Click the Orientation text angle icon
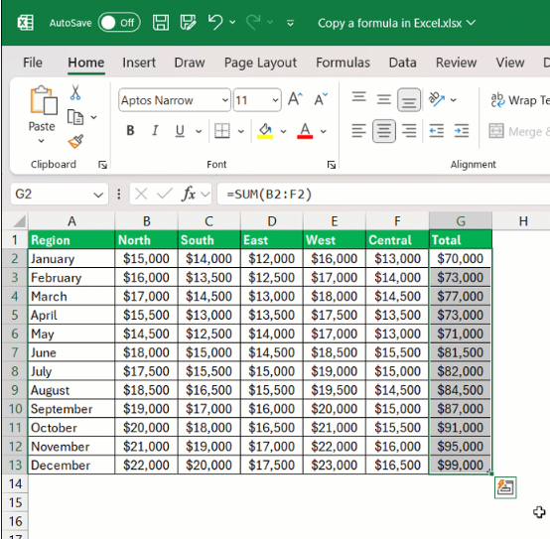The height and width of the screenshot is (539, 550). click(437, 99)
